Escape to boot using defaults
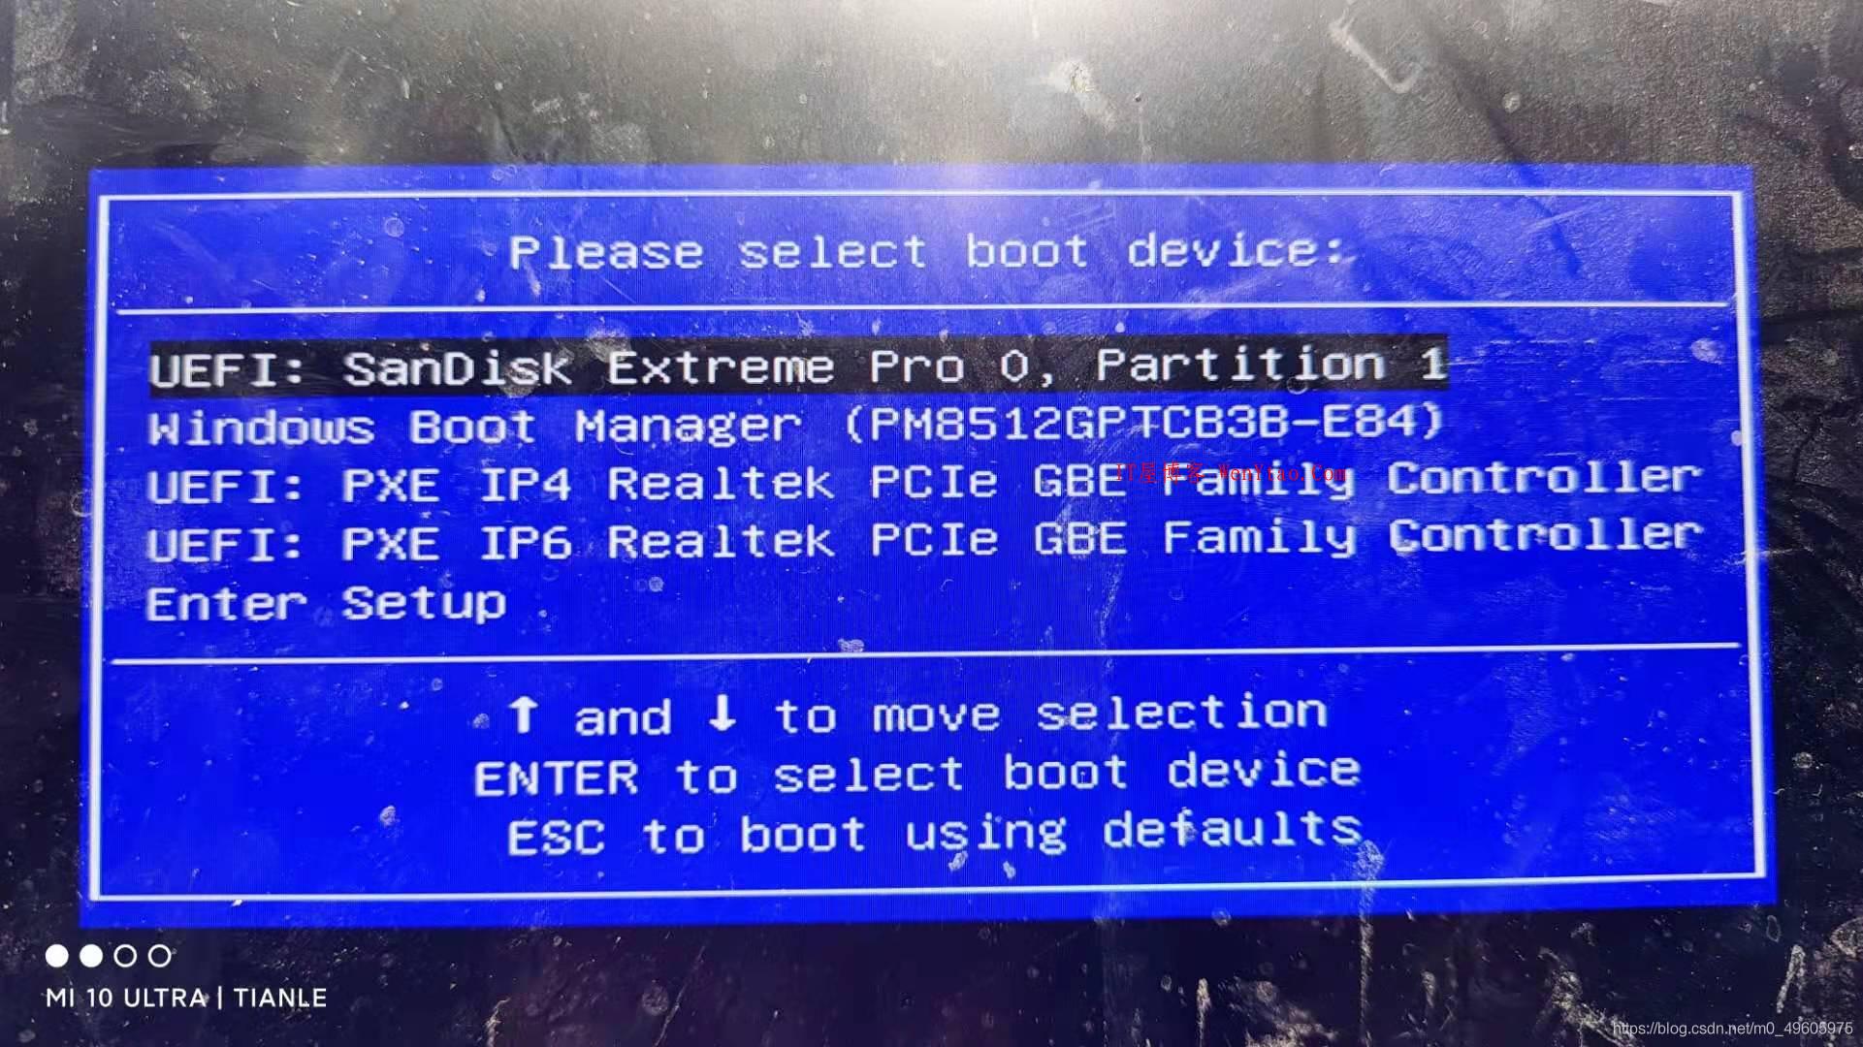The image size is (1863, 1047). point(933,830)
